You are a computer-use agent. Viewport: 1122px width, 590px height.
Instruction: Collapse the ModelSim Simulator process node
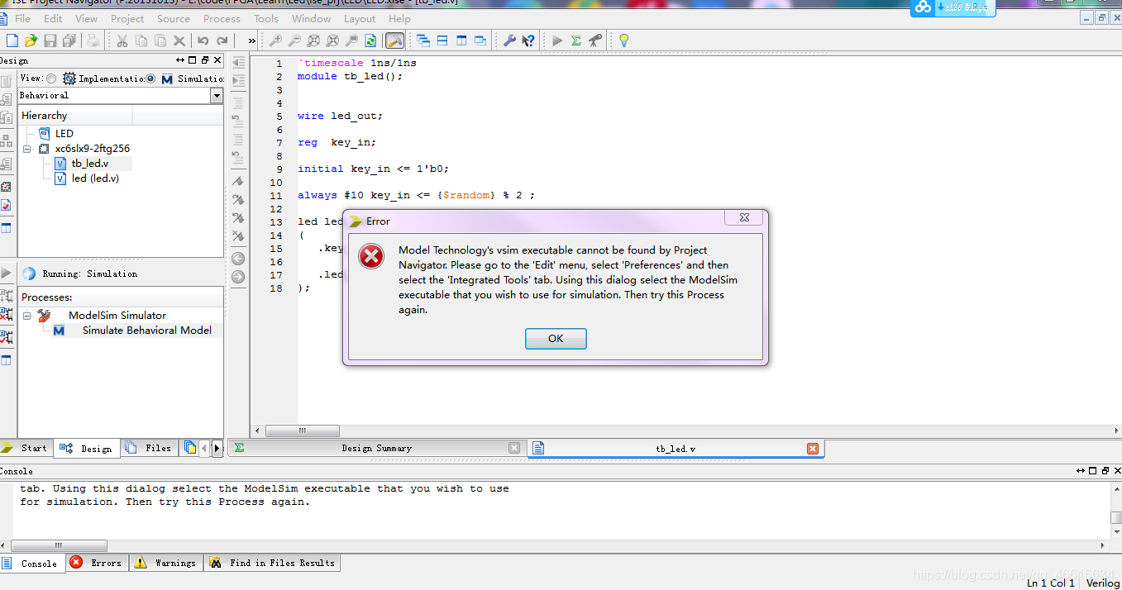tap(27, 316)
